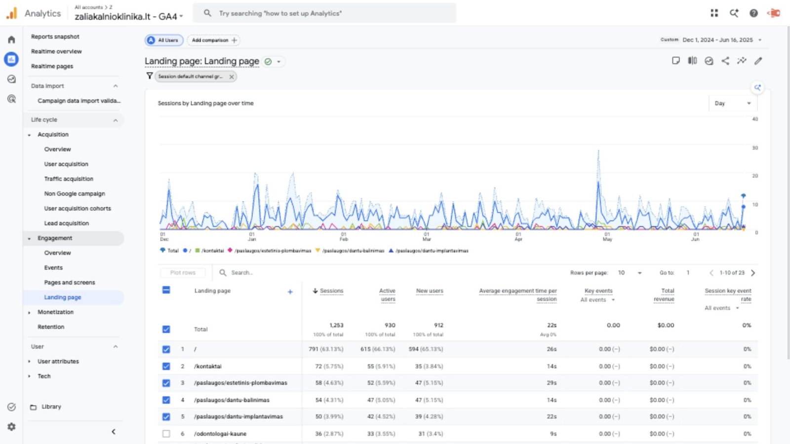Go to next table page arrow
This screenshot has width=790, height=444.
tap(753, 273)
